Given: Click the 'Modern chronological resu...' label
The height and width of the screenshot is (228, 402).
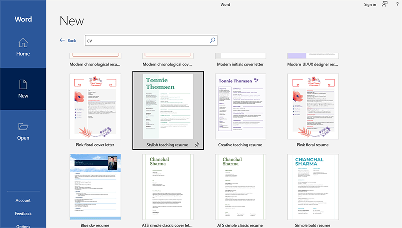Looking at the screenshot, I should (95, 64).
